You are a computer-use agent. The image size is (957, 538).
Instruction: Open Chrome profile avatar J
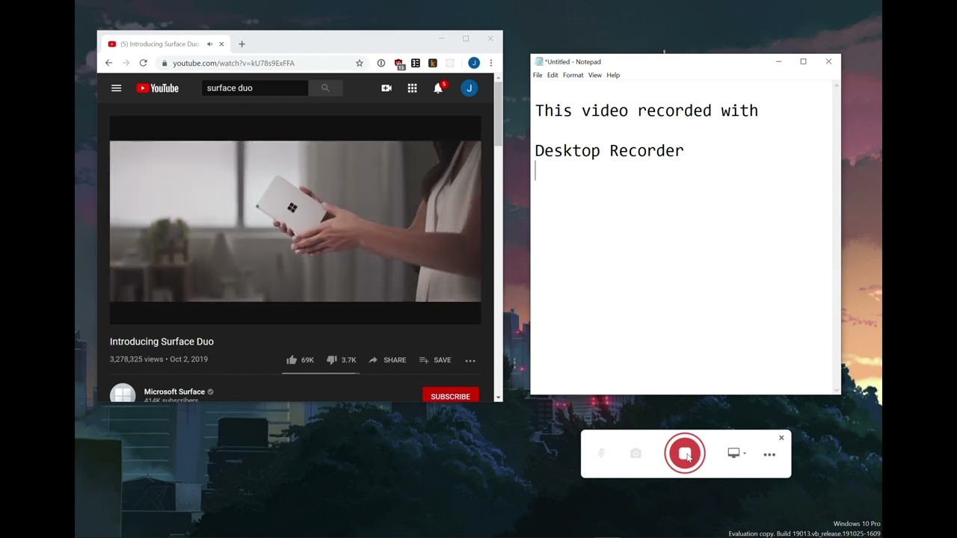point(473,64)
